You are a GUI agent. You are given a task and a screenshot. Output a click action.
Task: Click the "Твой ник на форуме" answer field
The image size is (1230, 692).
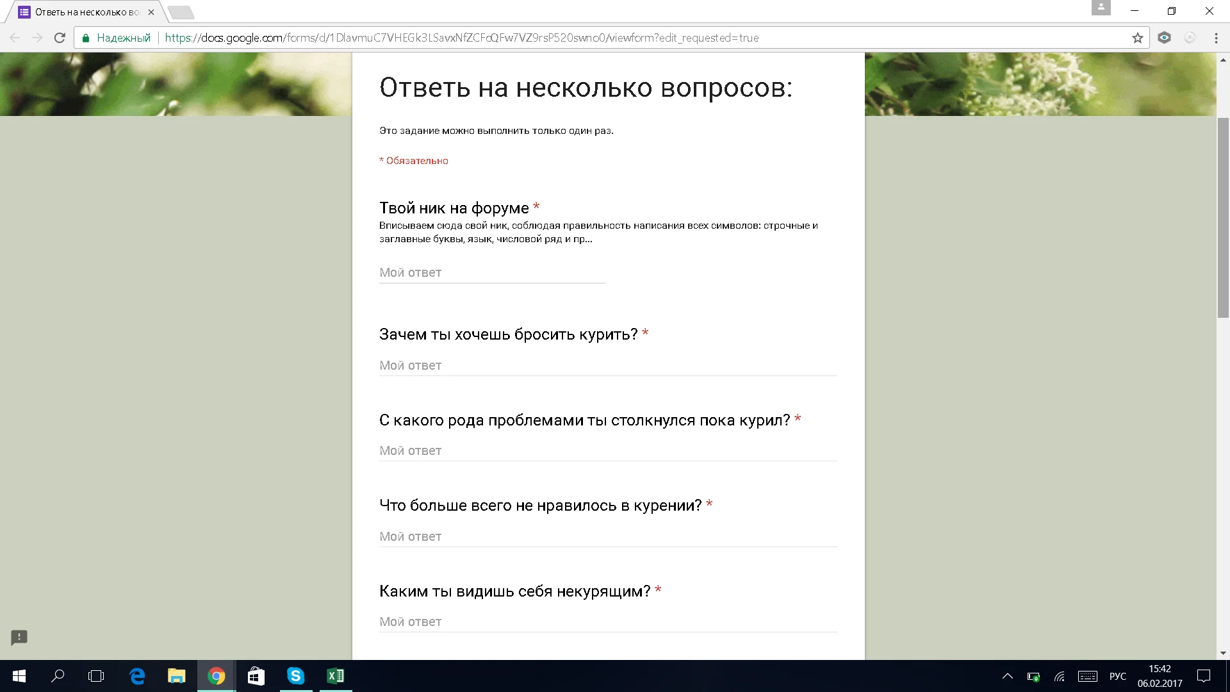click(x=491, y=273)
